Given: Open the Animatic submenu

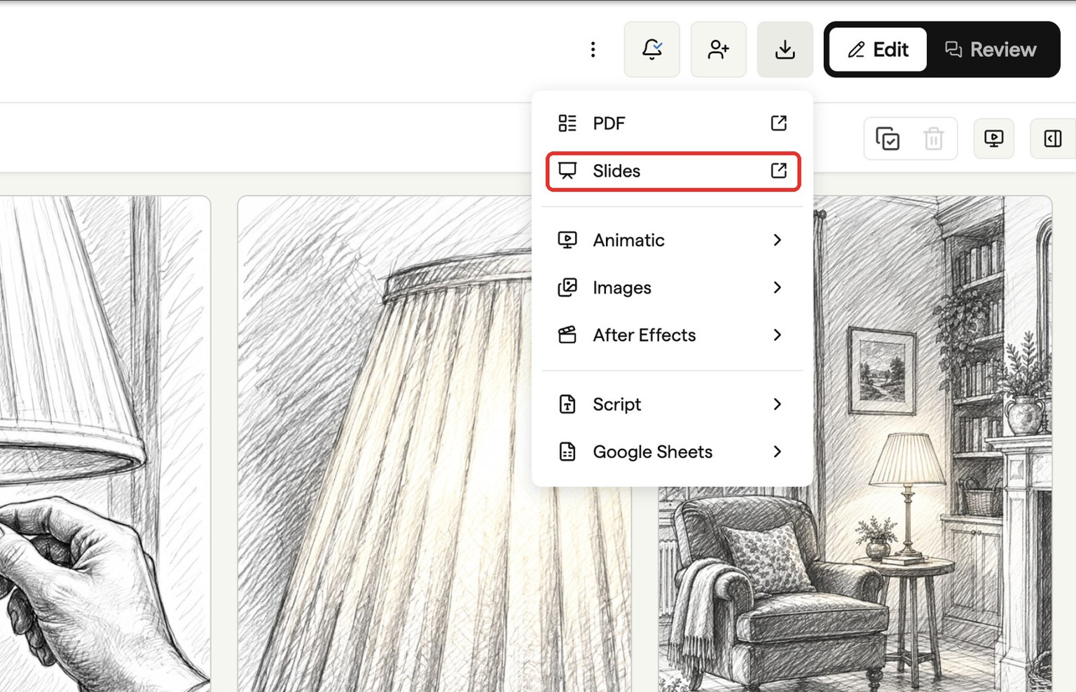Looking at the screenshot, I should (672, 240).
